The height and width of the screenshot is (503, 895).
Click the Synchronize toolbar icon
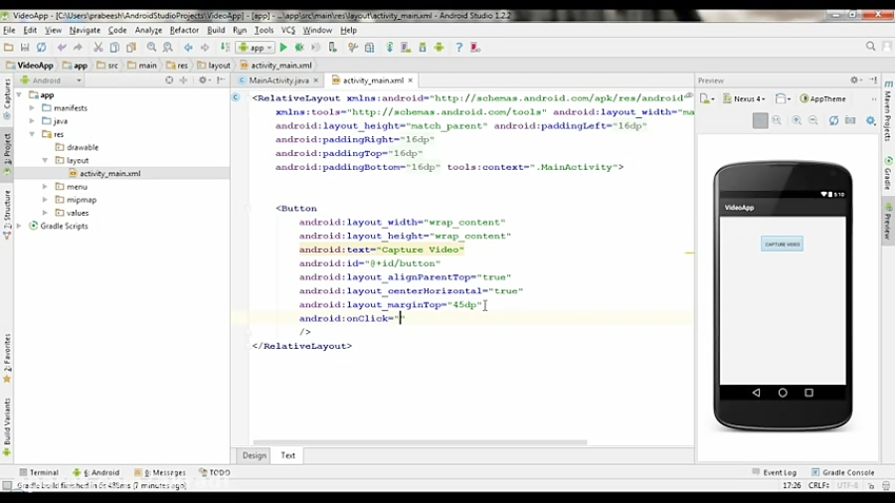[41, 48]
